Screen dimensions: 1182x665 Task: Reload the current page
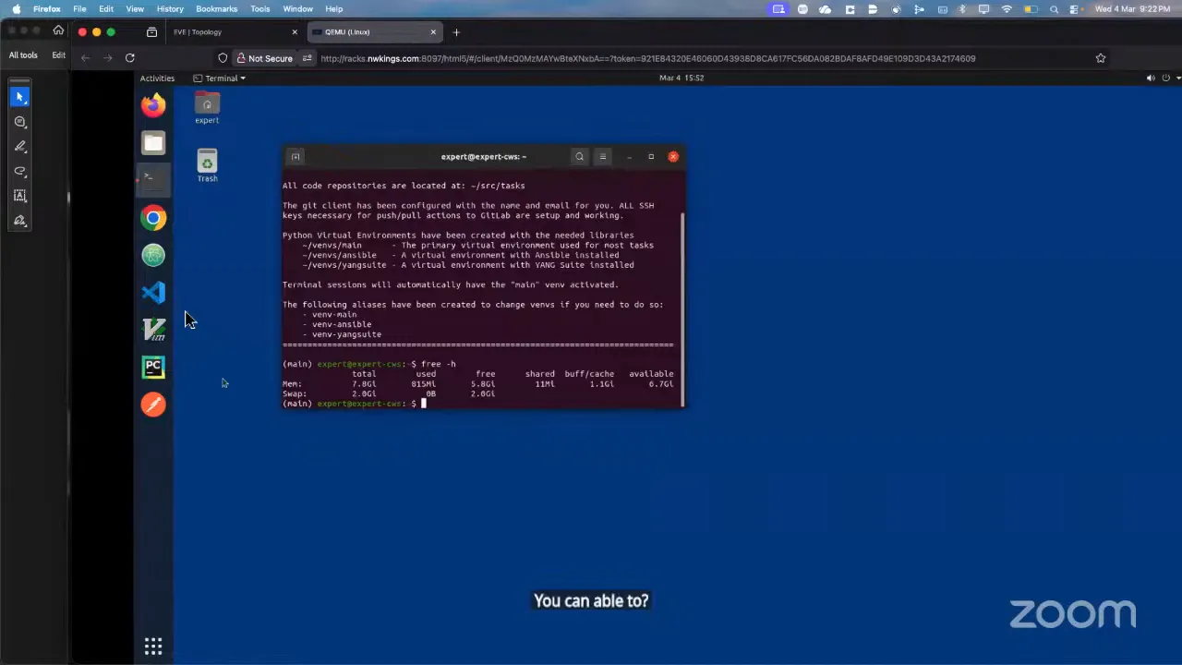click(x=130, y=57)
